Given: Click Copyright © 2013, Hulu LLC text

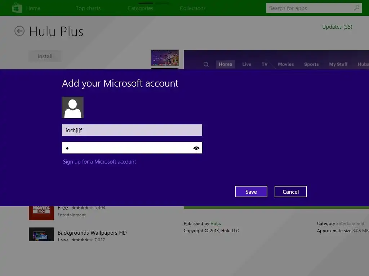Looking at the screenshot, I should tap(211, 230).
